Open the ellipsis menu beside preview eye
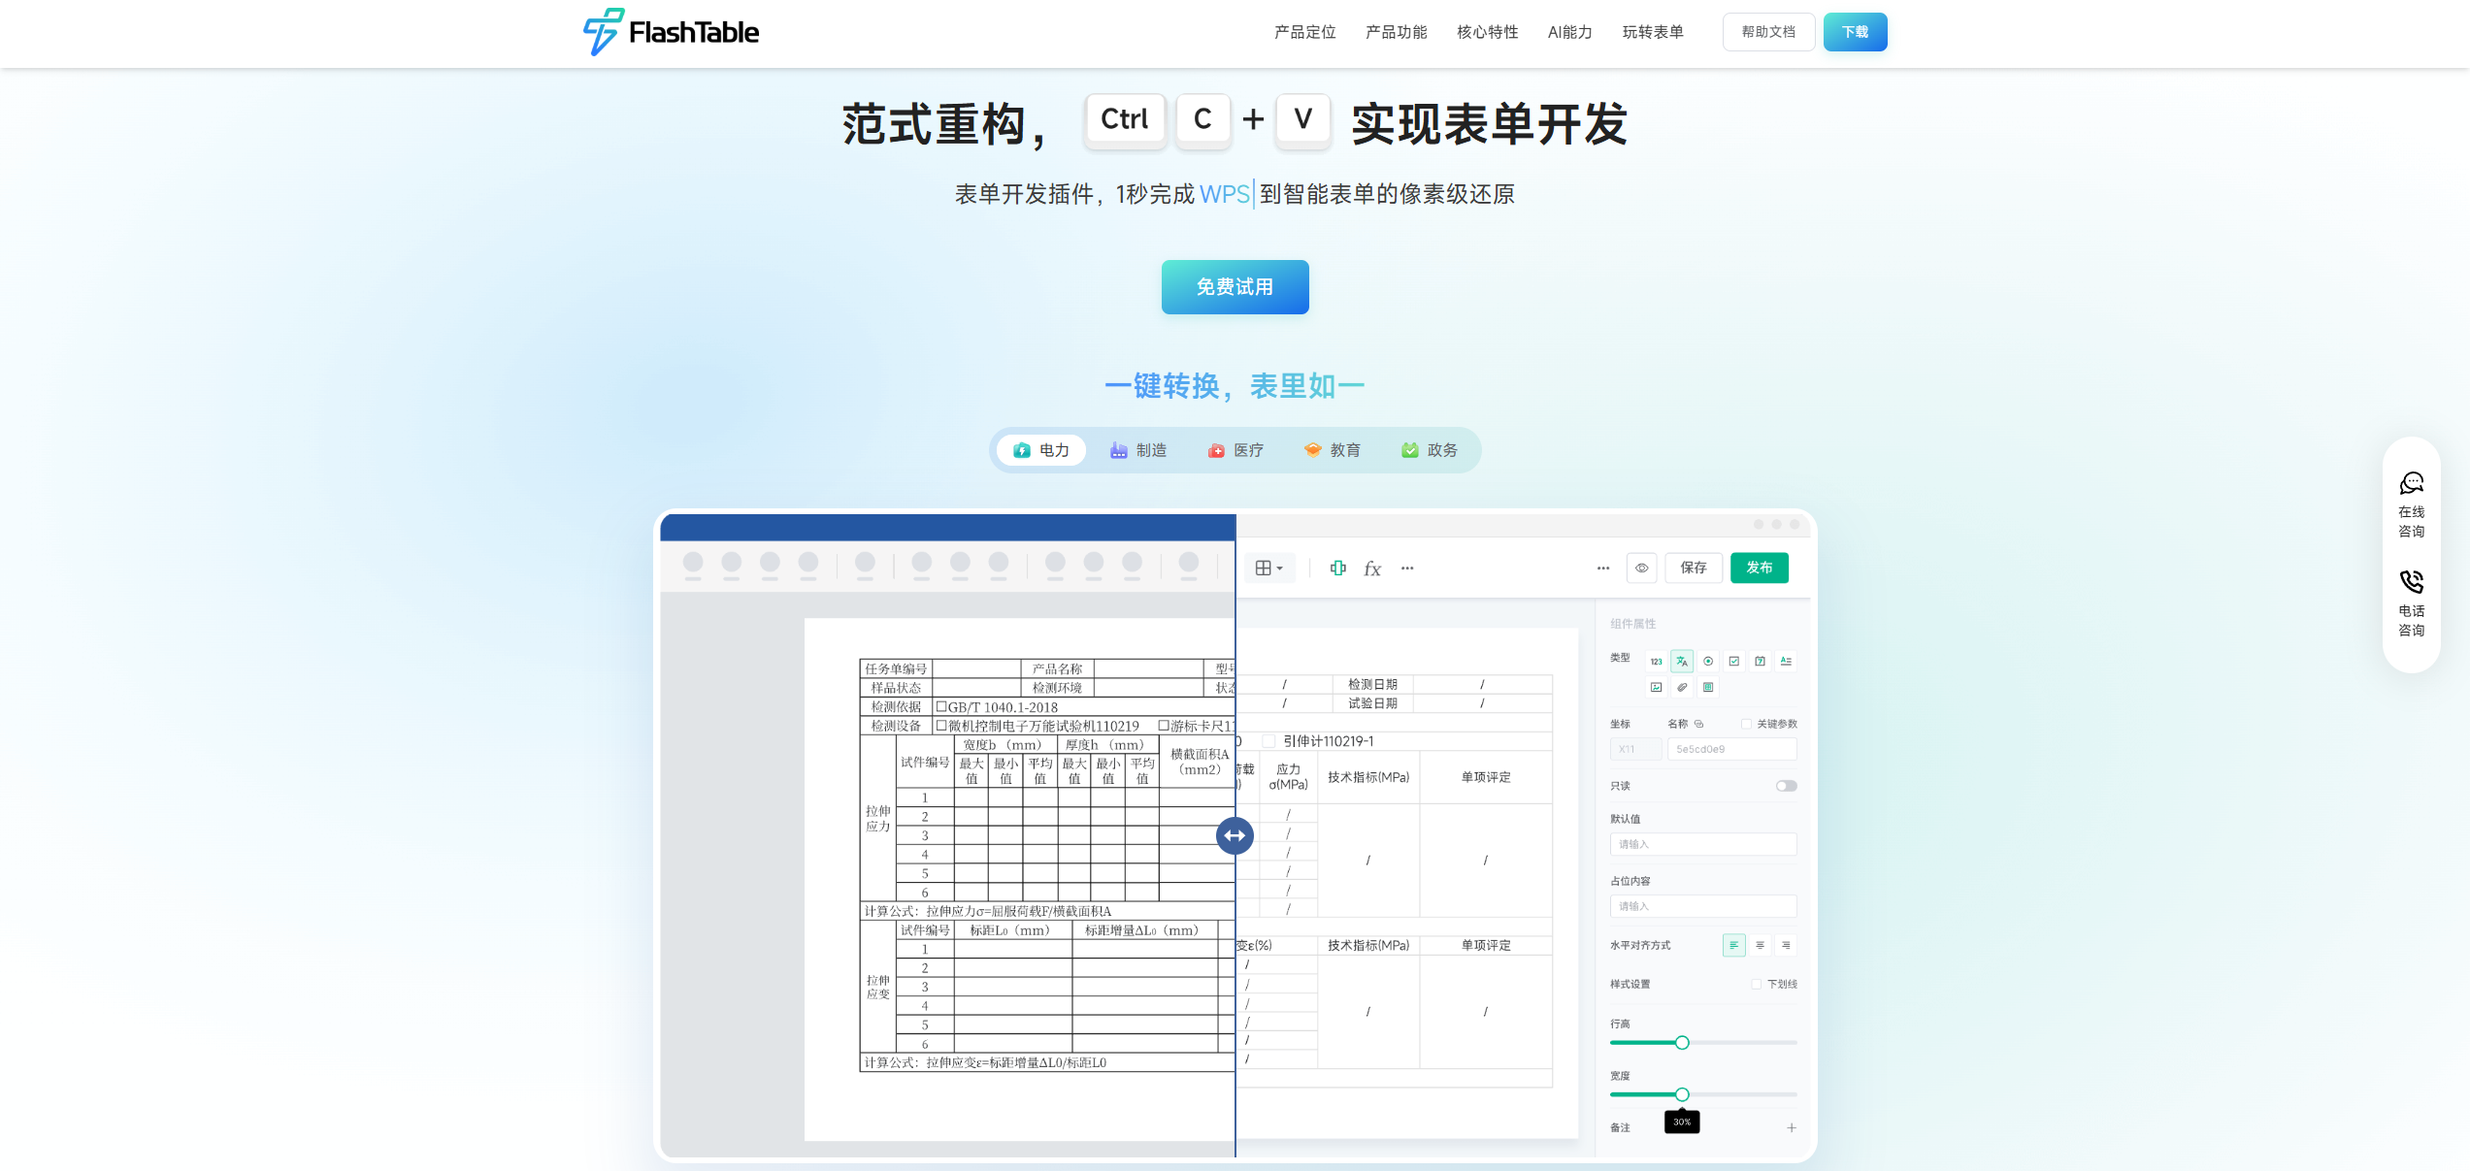Viewport: 2470px width, 1171px height. click(x=1603, y=569)
